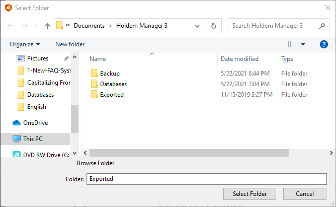Click Documents in the address breadcrumb
Image resolution: width=336 pixels, height=207 pixels.
89,26
